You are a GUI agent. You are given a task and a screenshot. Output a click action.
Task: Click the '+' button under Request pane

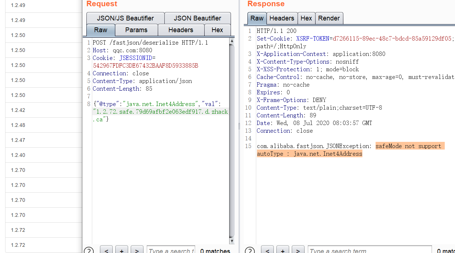coord(122,250)
